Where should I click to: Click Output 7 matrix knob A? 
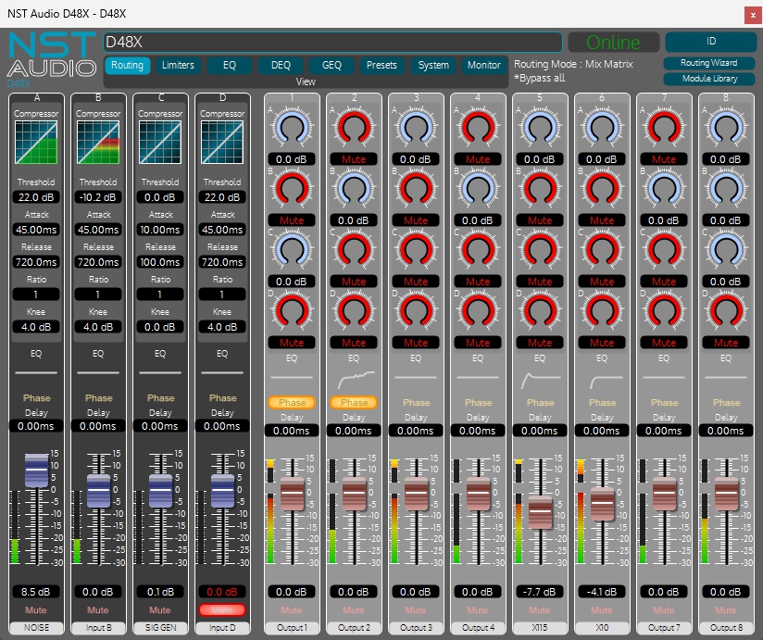pos(664,128)
